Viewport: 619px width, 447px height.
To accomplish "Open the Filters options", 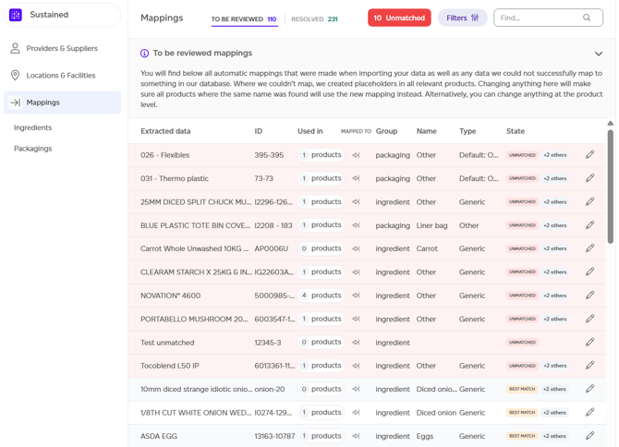I will click(x=462, y=18).
